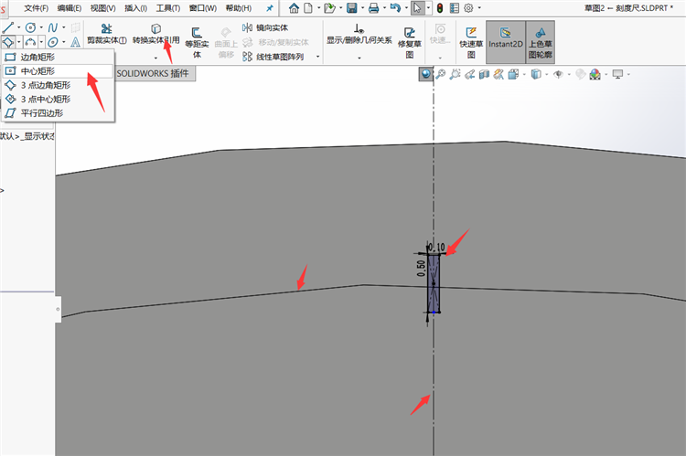Click 转换实体引用 convert entities tool
The image size is (686, 456).
tap(155, 35)
